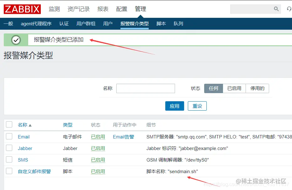Check the SMS row checkbox
The image size is (292, 190).
9,159
